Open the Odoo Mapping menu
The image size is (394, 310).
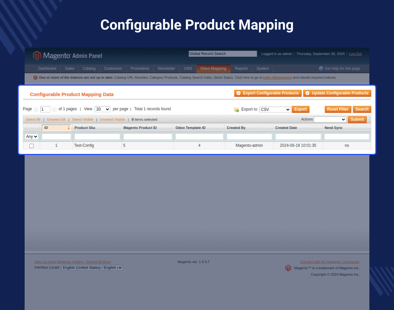pos(213,68)
